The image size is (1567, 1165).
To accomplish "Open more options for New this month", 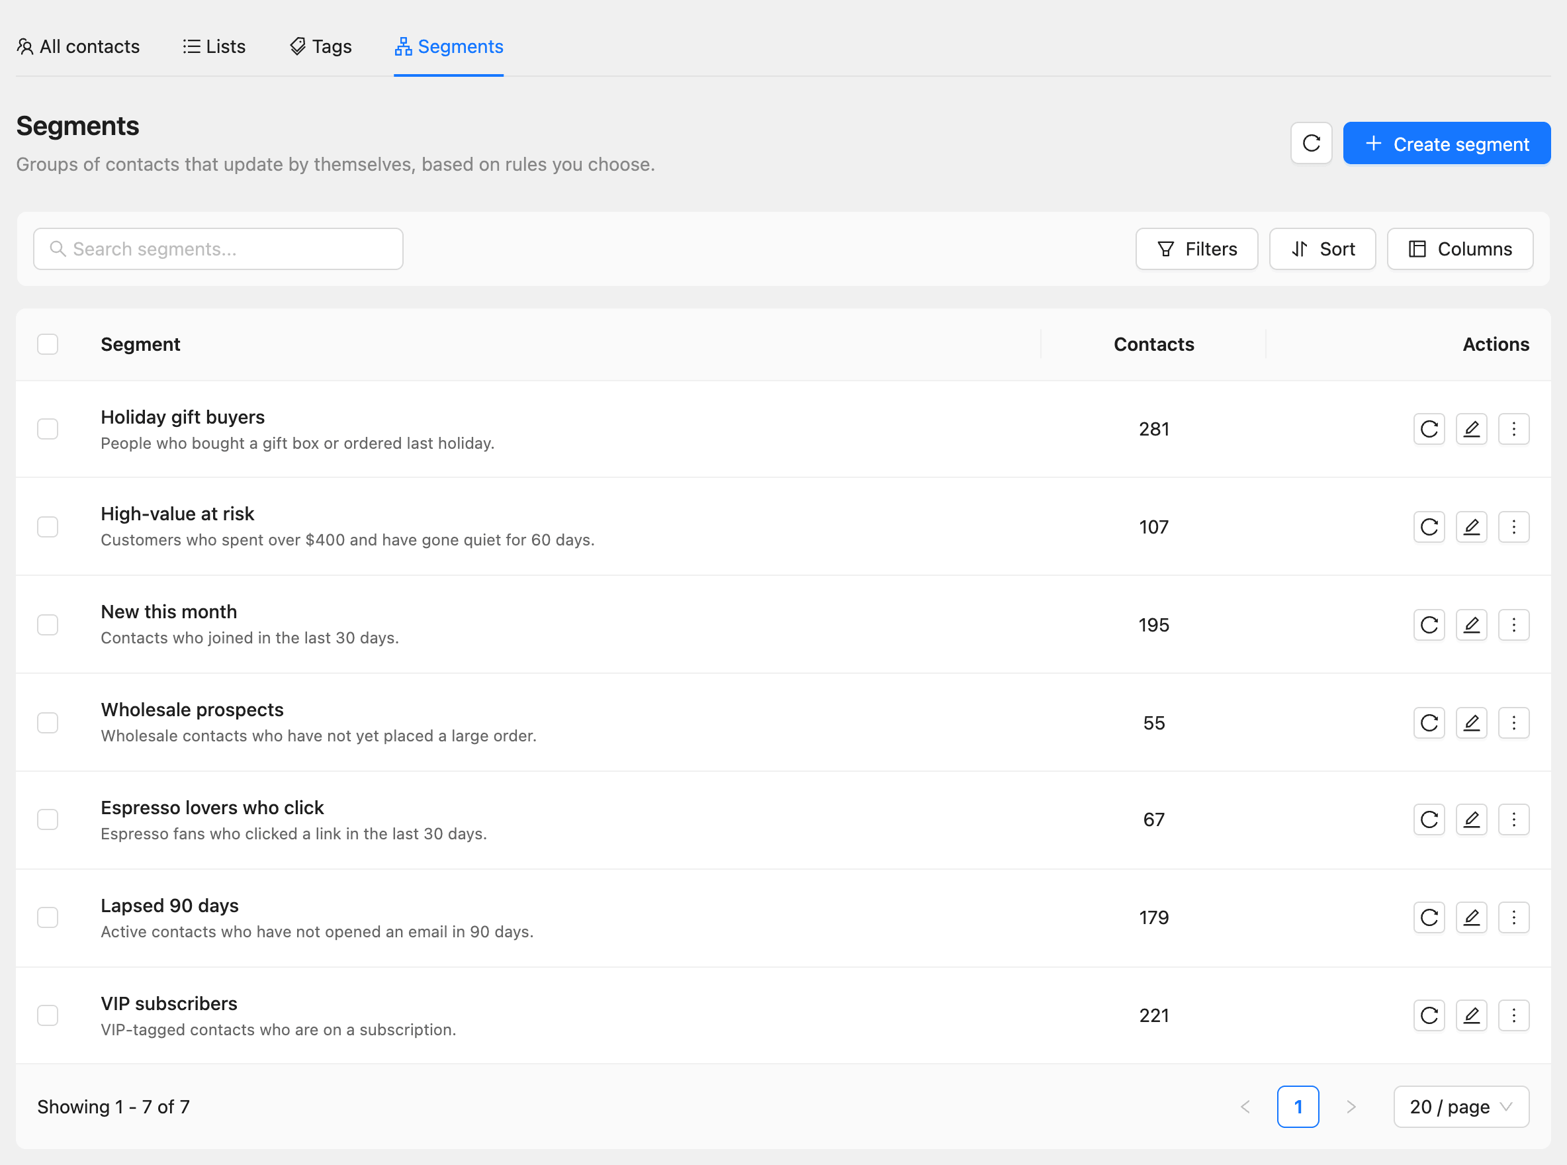I will [x=1513, y=625].
